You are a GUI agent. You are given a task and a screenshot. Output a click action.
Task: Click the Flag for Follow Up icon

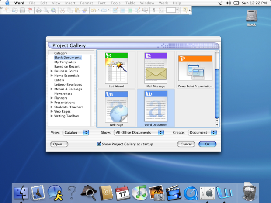(x=30, y=10)
